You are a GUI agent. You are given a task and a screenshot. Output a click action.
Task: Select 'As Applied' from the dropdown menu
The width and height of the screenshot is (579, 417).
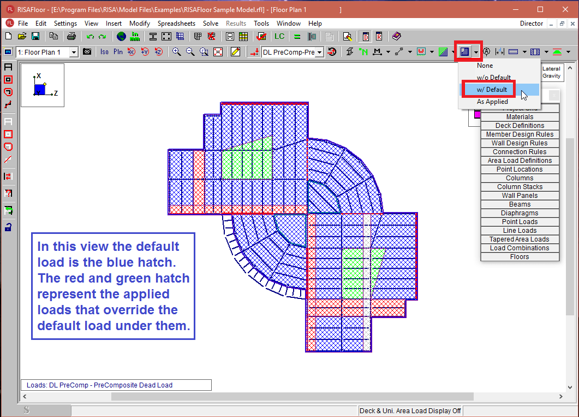click(x=492, y=102)
